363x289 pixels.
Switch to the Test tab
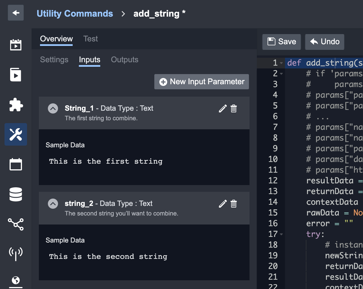point(90,39)
